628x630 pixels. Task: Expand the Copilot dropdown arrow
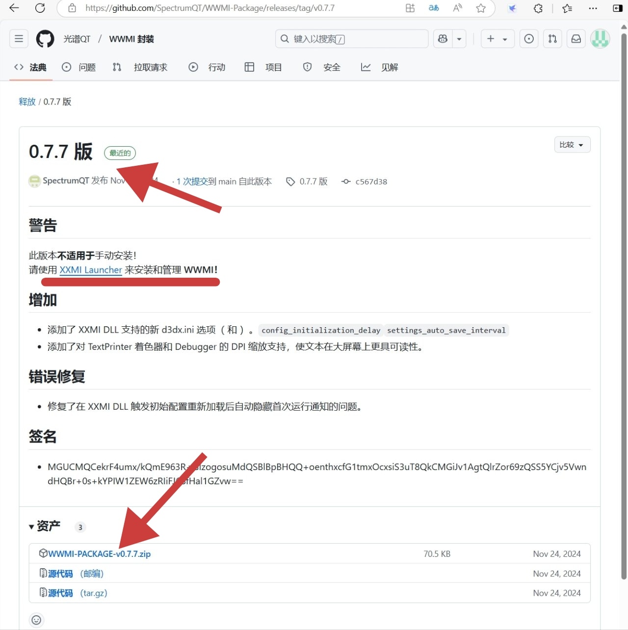[459, 39]
